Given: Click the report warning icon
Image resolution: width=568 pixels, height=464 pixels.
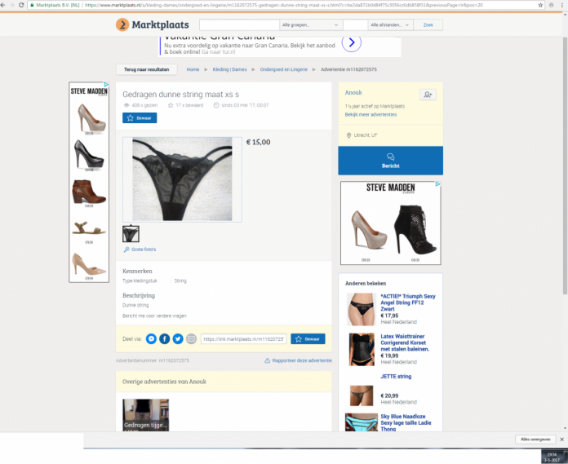Looking at the screenshot, I should pos(268,360).
